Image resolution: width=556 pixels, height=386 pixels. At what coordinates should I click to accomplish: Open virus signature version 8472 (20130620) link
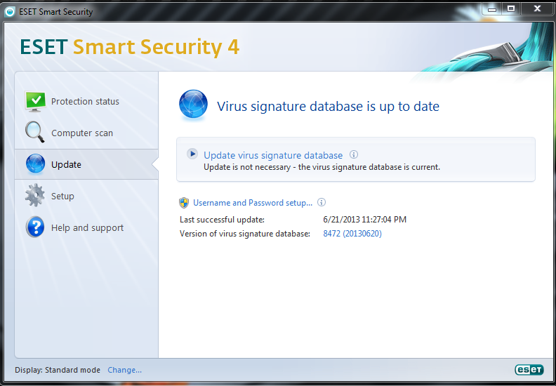point(352,234)
